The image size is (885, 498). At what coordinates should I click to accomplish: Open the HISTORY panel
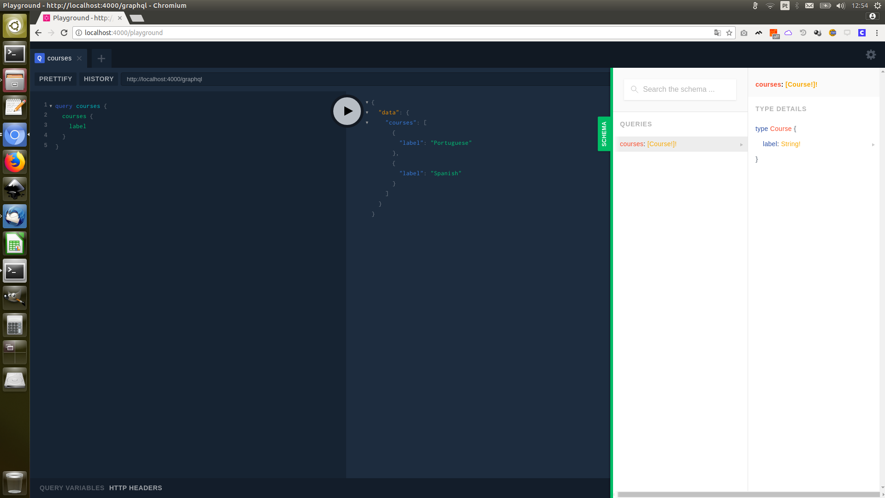pos(99,79)
